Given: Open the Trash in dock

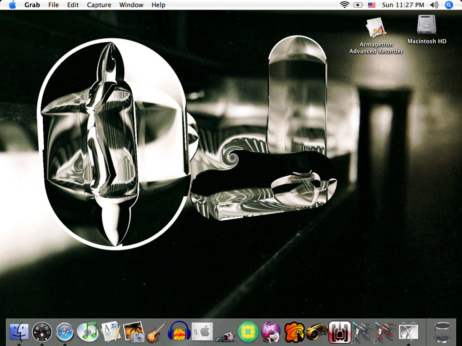Looking at the screenshot, I should click(442, 332).
